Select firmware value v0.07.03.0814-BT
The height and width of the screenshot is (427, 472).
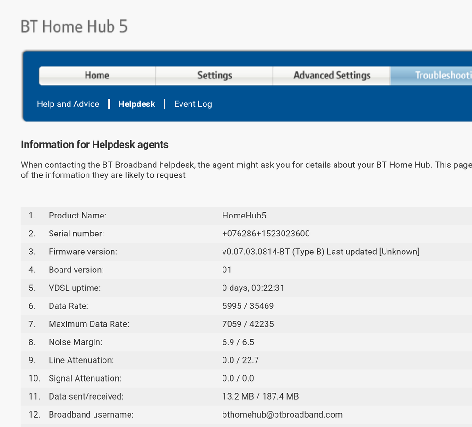[256, 252]
